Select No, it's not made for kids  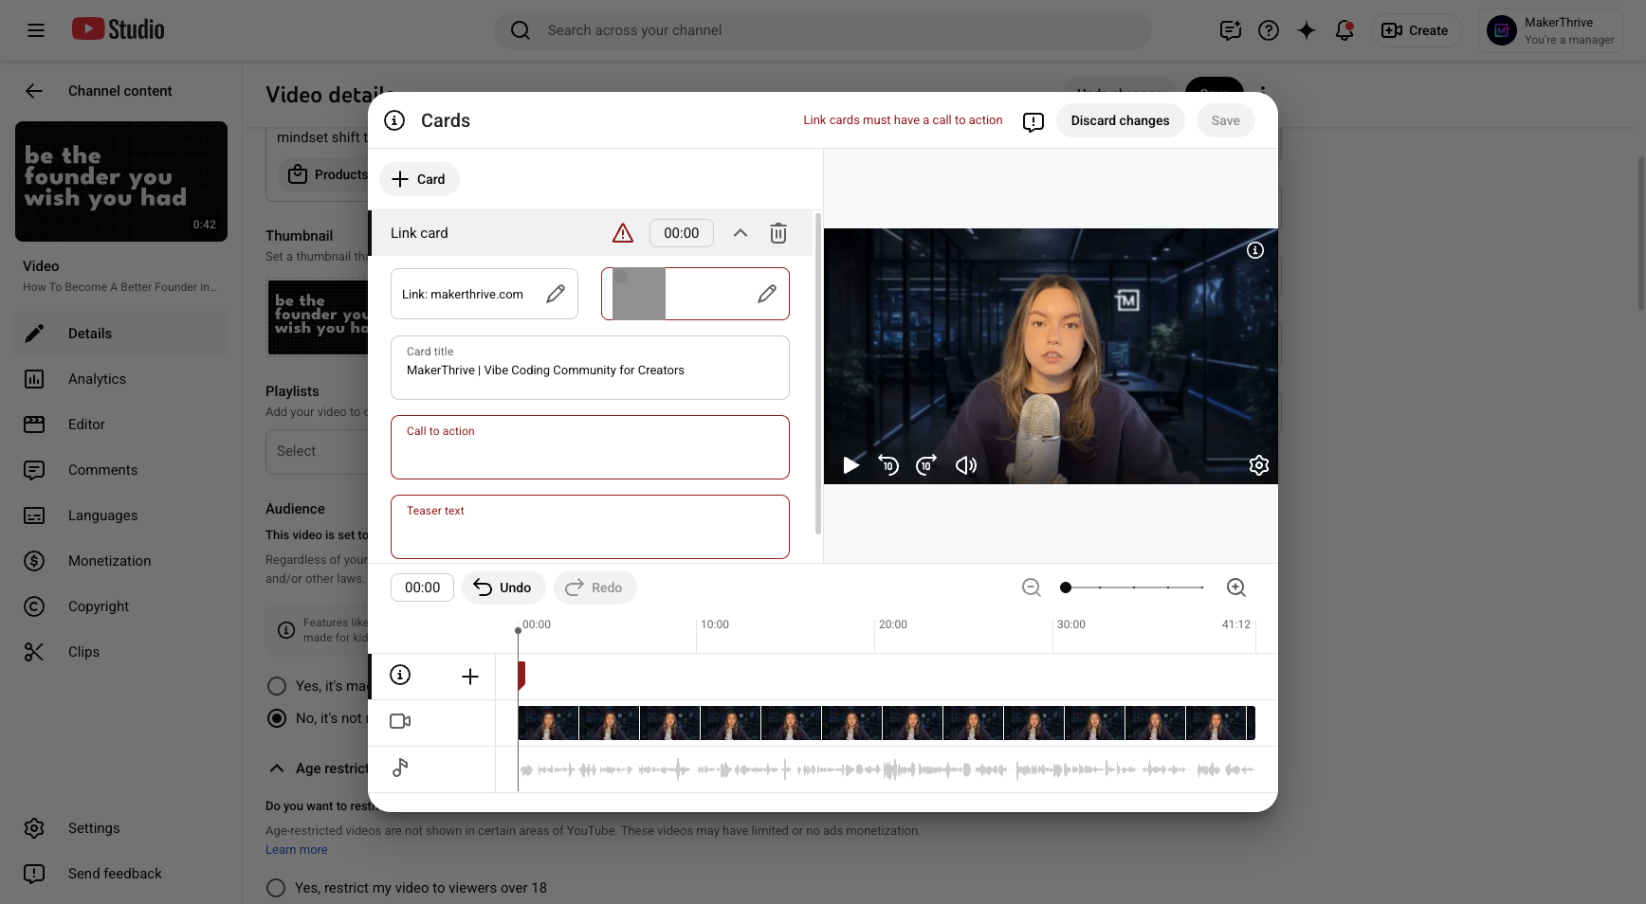(x=277, y=718)
